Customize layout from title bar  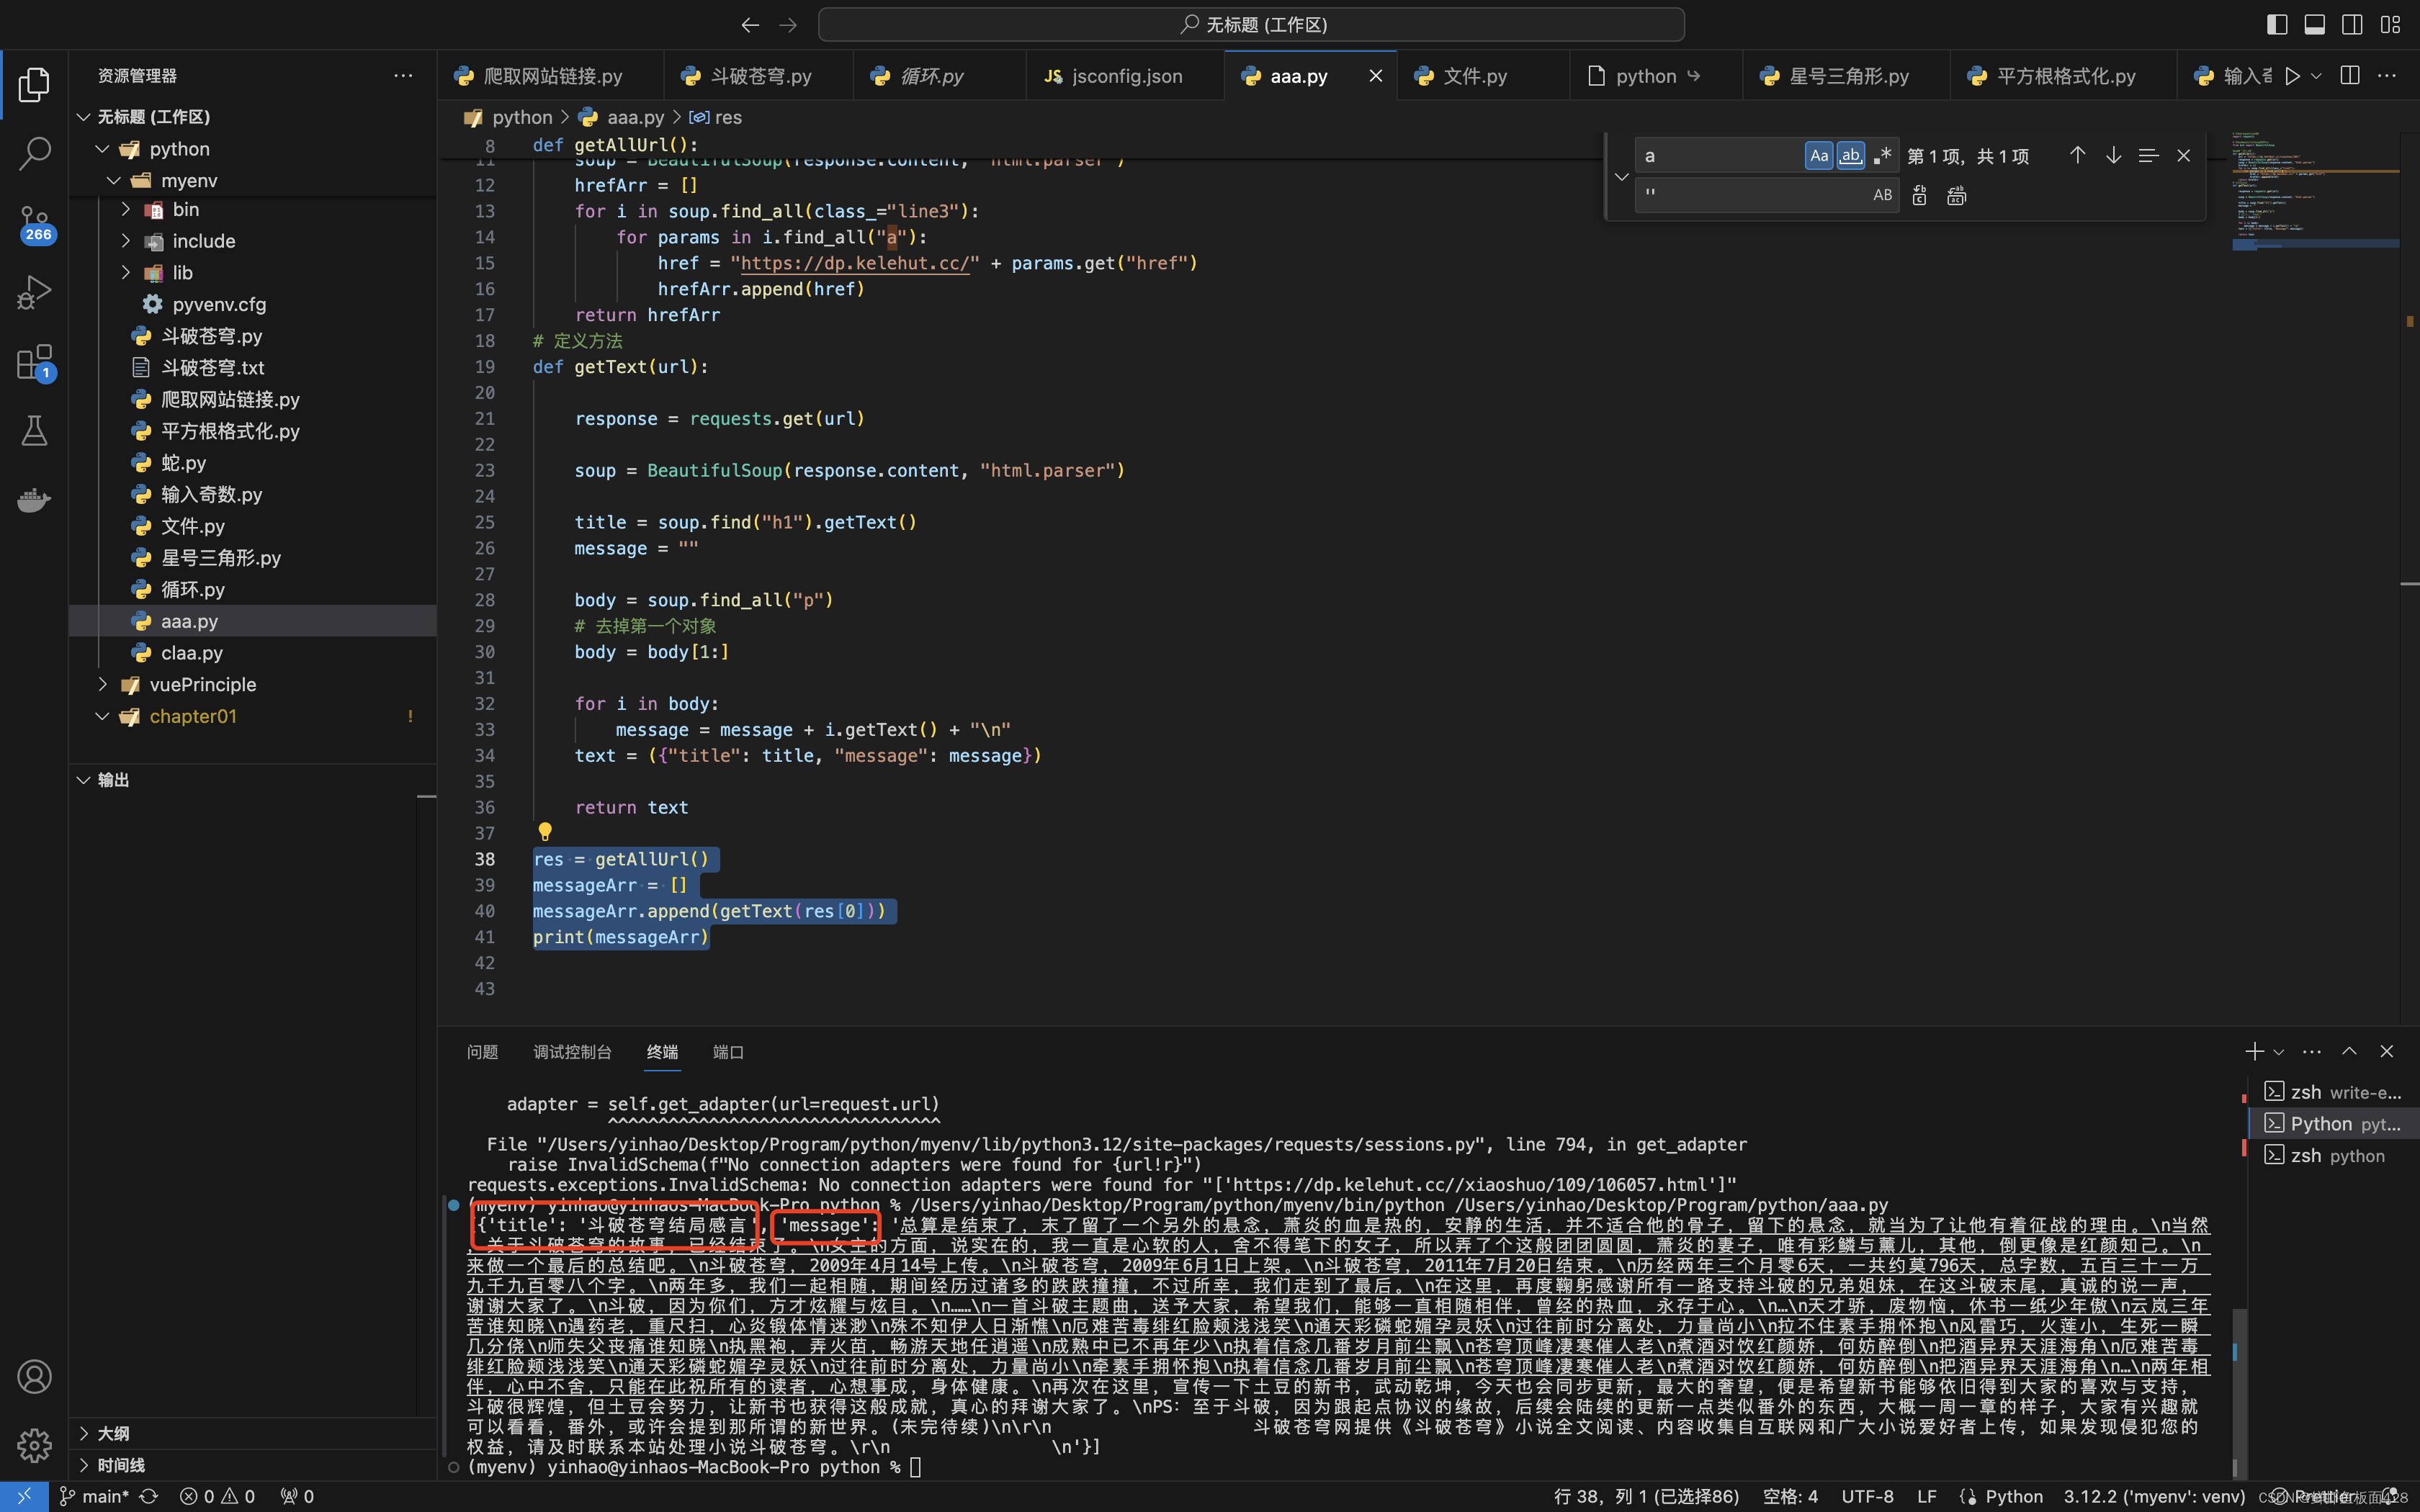point(2390,24)
